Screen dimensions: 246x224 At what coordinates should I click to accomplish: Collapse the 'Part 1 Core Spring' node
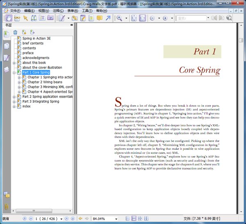[x=14, y=73]
